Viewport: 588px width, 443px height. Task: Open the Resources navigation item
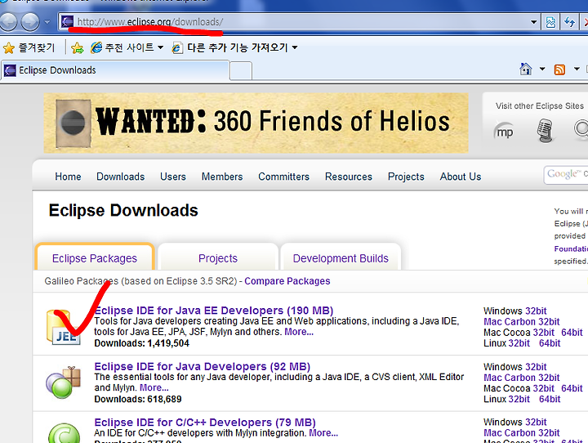coord(349,177)
